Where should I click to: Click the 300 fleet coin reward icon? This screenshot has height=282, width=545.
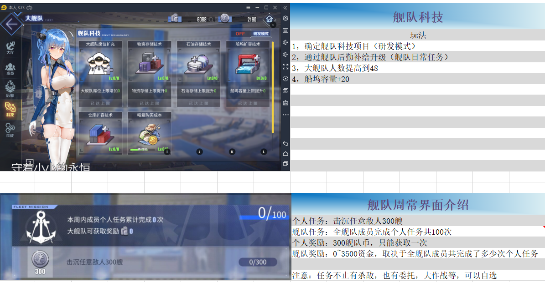click(x=40, y=262)
